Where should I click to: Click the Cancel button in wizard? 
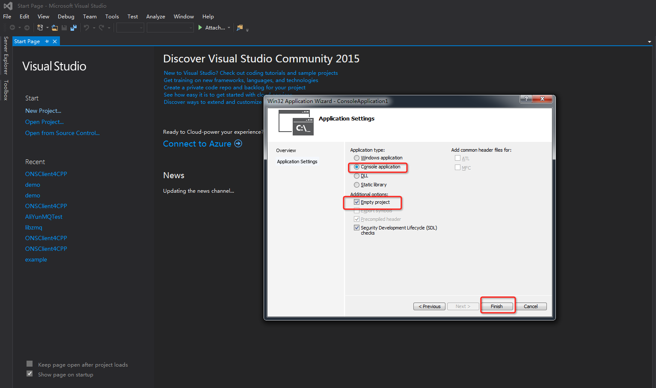click(x=531, y=306)
